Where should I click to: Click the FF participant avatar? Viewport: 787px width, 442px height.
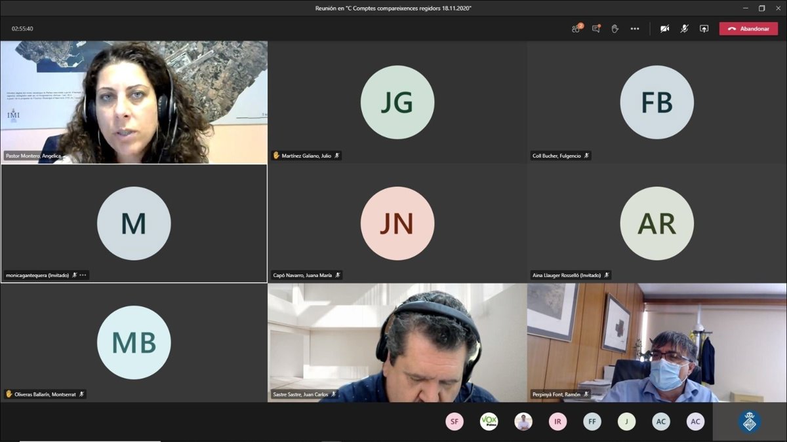(592, 422)
